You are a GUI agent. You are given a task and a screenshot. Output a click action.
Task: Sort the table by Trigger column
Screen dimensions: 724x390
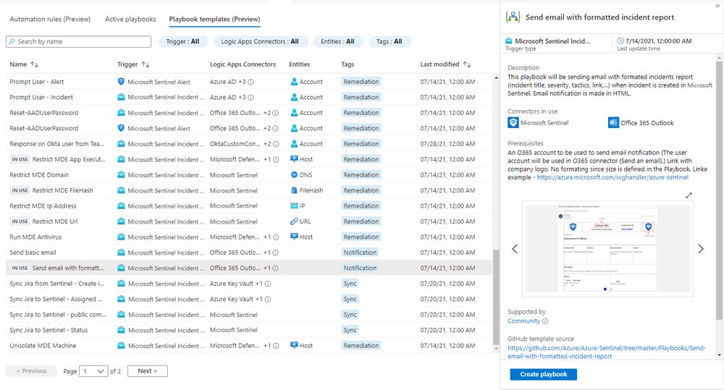[145, 64]
